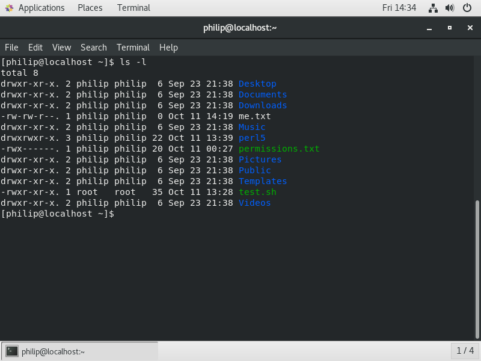Click the Documents directory name
This screenshot has height=361, width=481.
click(263, 94)
